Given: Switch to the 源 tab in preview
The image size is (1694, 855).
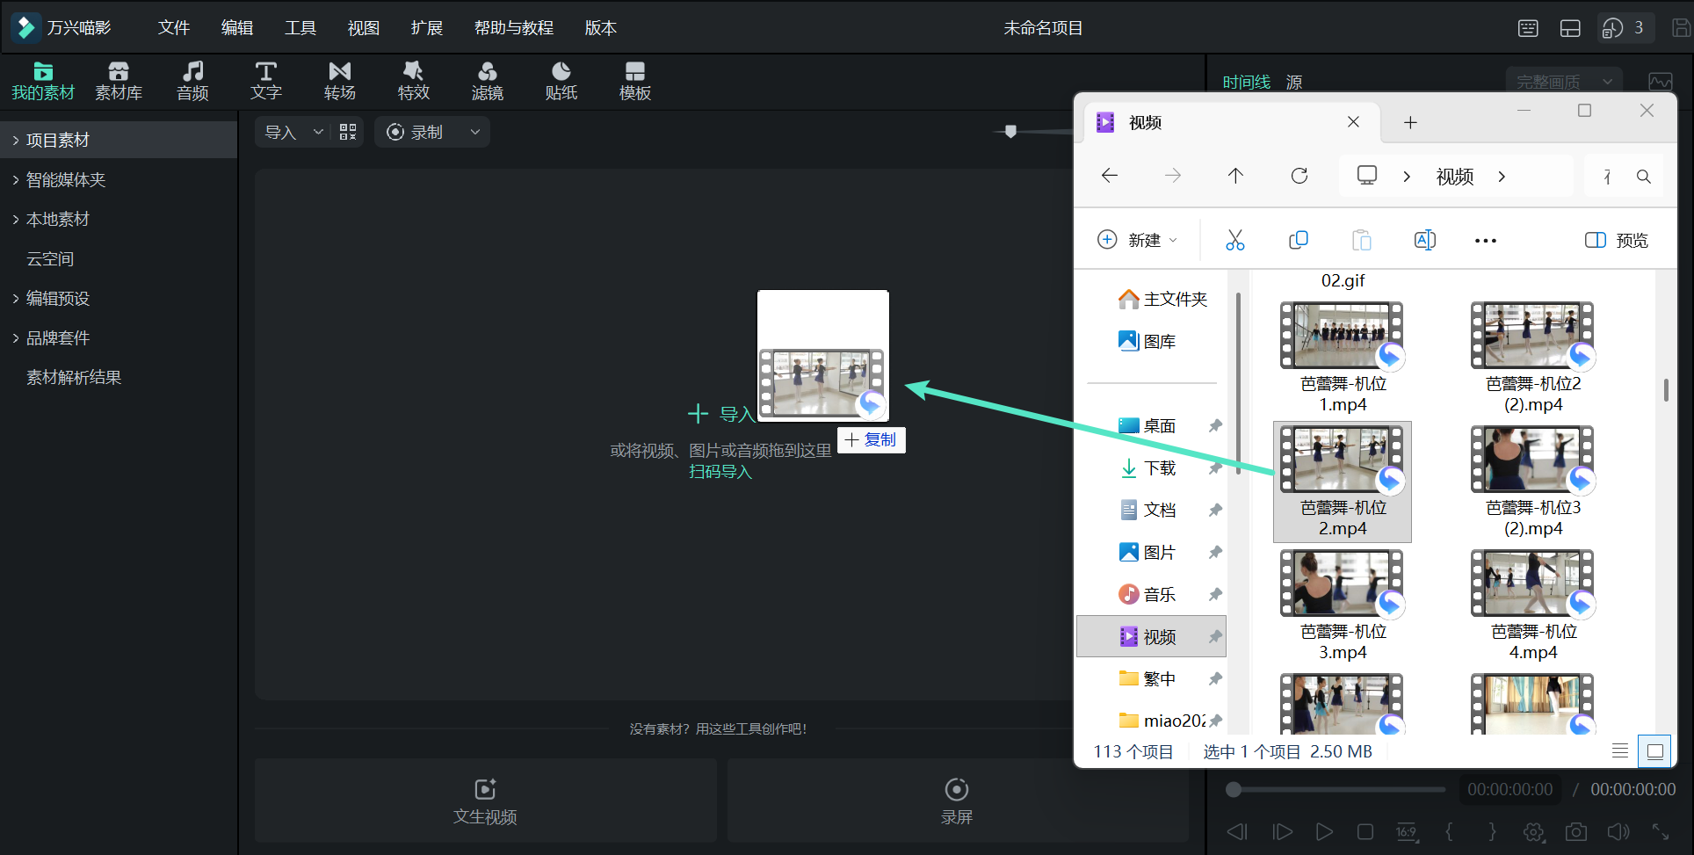Looking at the screenshot, I should tap(1294, 82).
